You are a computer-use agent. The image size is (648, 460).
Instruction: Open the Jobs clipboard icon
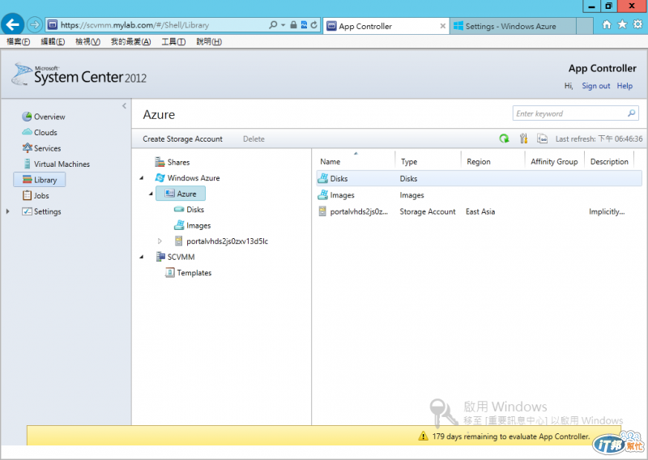(x=28, y=195)
